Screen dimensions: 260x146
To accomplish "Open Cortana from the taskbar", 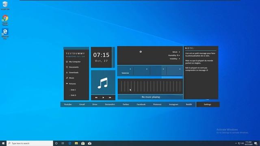I will pyautogui.click(x=56, y=143).
